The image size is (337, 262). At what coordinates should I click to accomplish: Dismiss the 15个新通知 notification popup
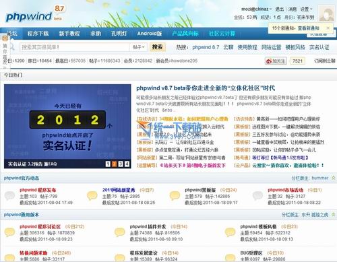pos(328,28)
